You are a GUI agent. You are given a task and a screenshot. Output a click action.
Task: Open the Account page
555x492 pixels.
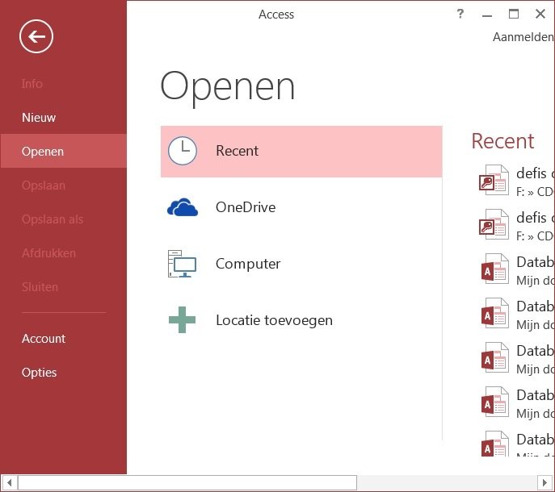coord(63,339)
